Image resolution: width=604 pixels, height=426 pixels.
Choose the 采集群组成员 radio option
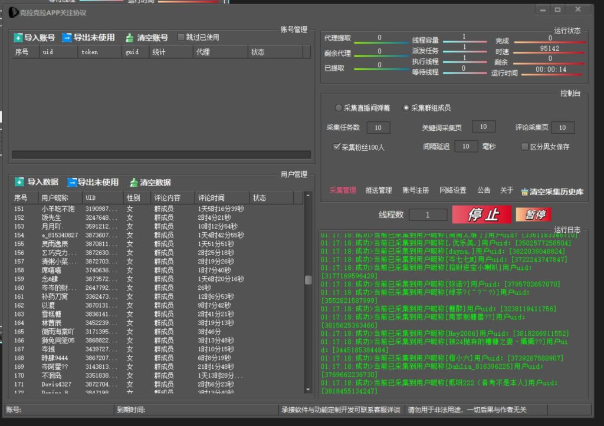pyautogui.click(x=406, y=108)
